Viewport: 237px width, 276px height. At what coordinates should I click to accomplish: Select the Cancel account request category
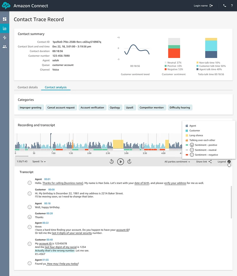[x=61, y=108]
